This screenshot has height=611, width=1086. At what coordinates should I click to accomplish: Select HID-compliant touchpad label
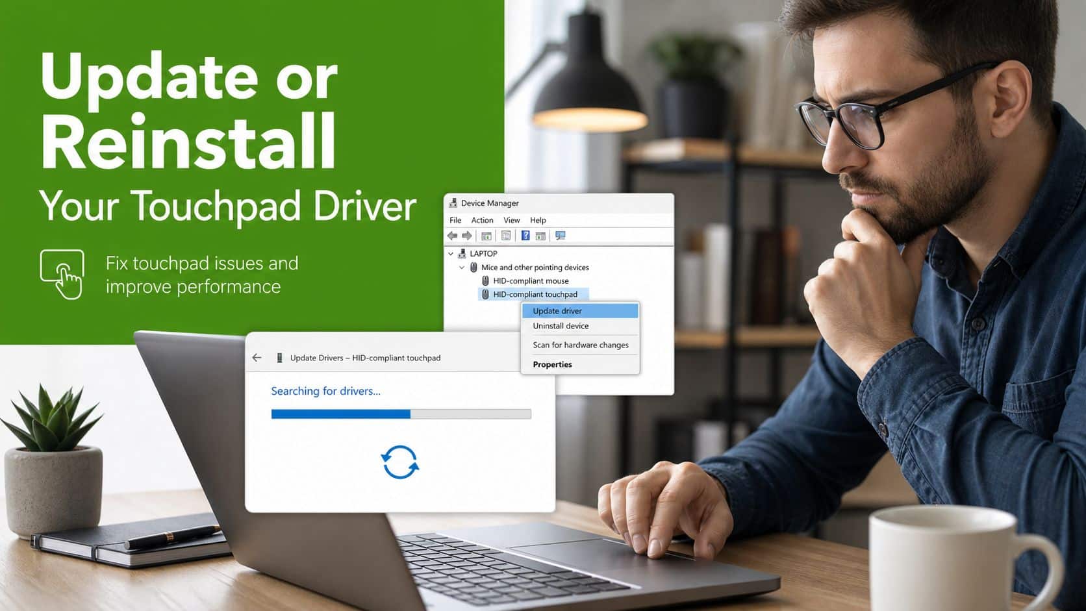tap(535, 295)
